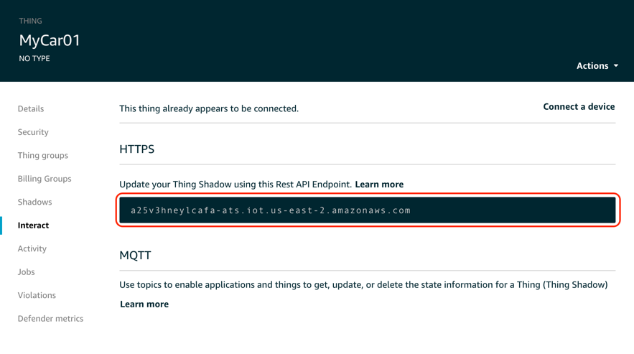Click the MyCar01 thing title
This screenshot has width=634, height=354.
click(50, 40)
